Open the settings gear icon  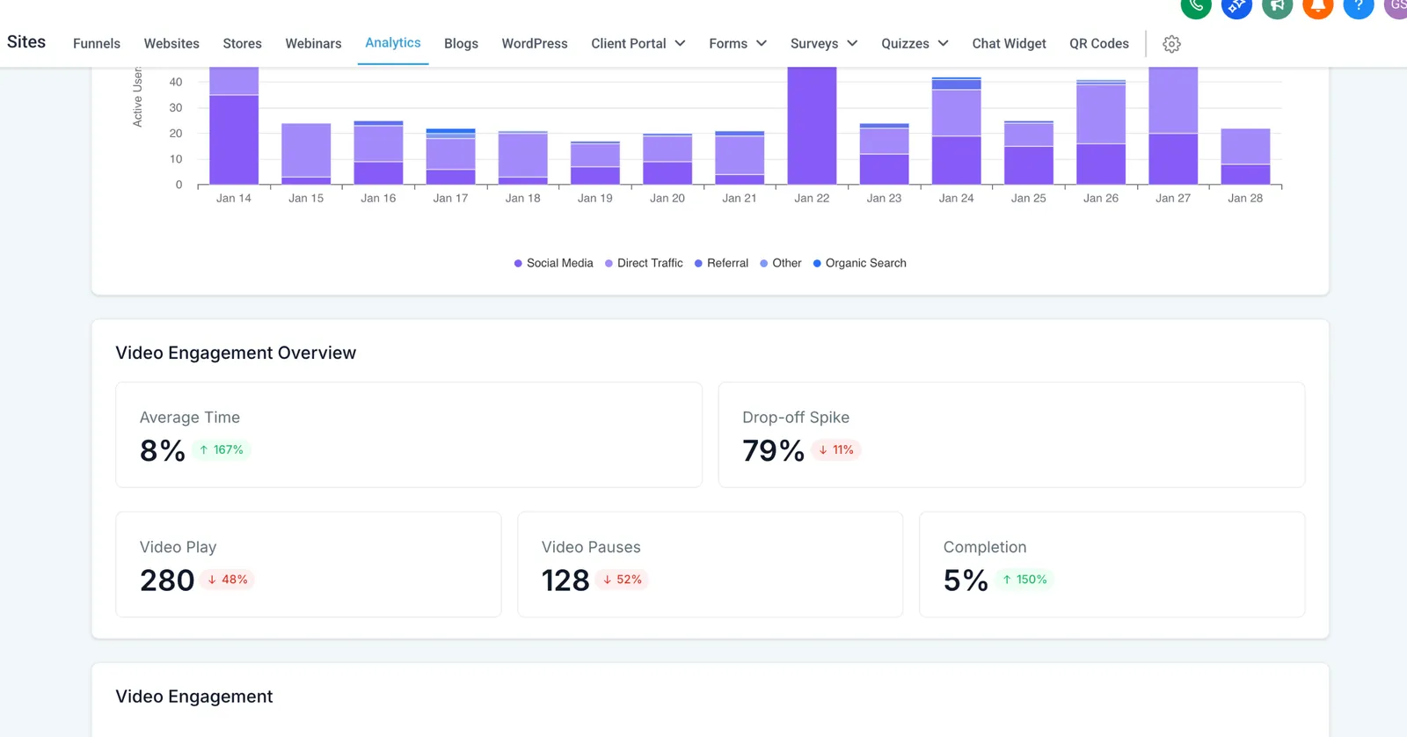(x=1171, y=44)
